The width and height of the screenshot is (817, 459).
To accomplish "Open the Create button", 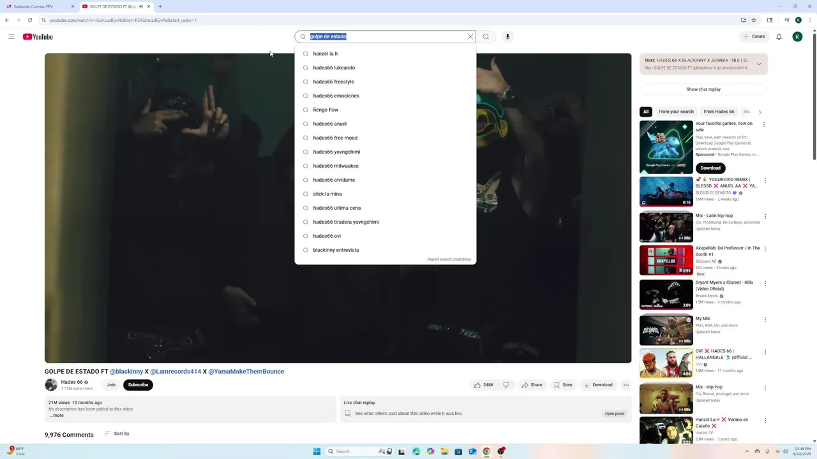I will [x=754, y=36].
